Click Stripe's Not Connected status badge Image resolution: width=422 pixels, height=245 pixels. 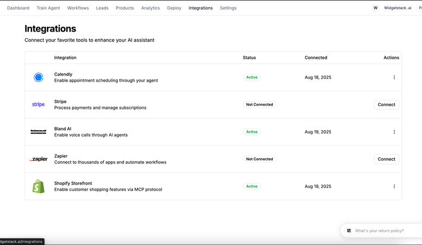pos(259,105)
